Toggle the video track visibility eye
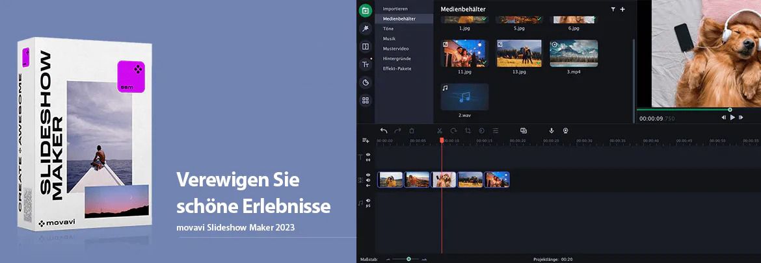 368,175
